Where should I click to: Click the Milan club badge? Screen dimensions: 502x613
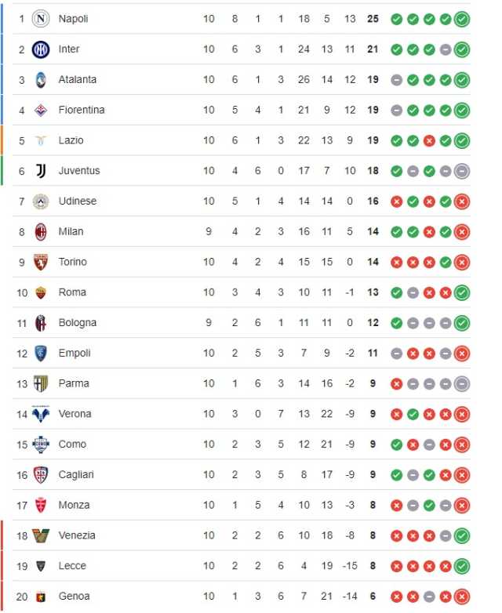(41, 232)
